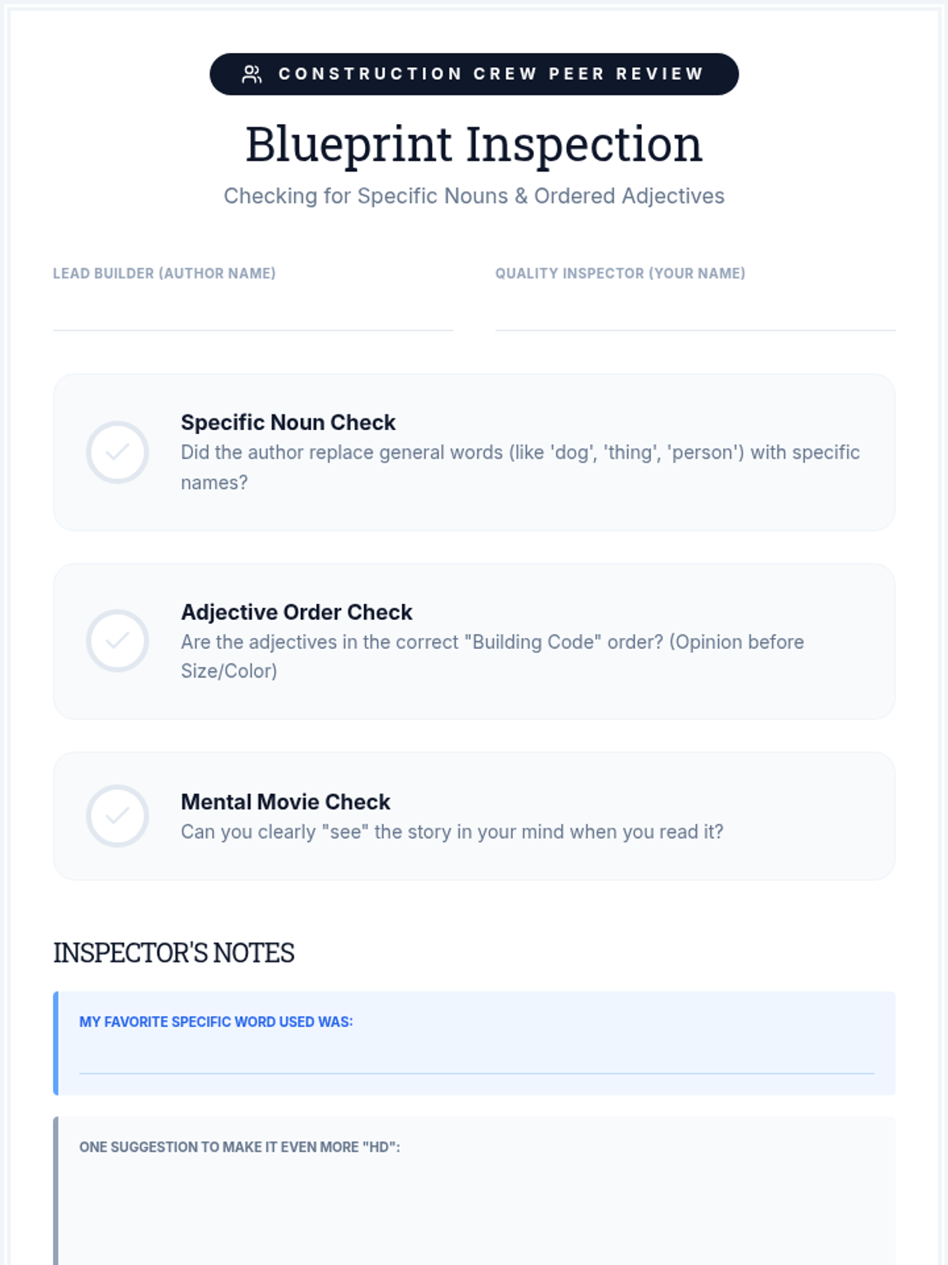Click into the HD suggestion text area

[476, 1210]
